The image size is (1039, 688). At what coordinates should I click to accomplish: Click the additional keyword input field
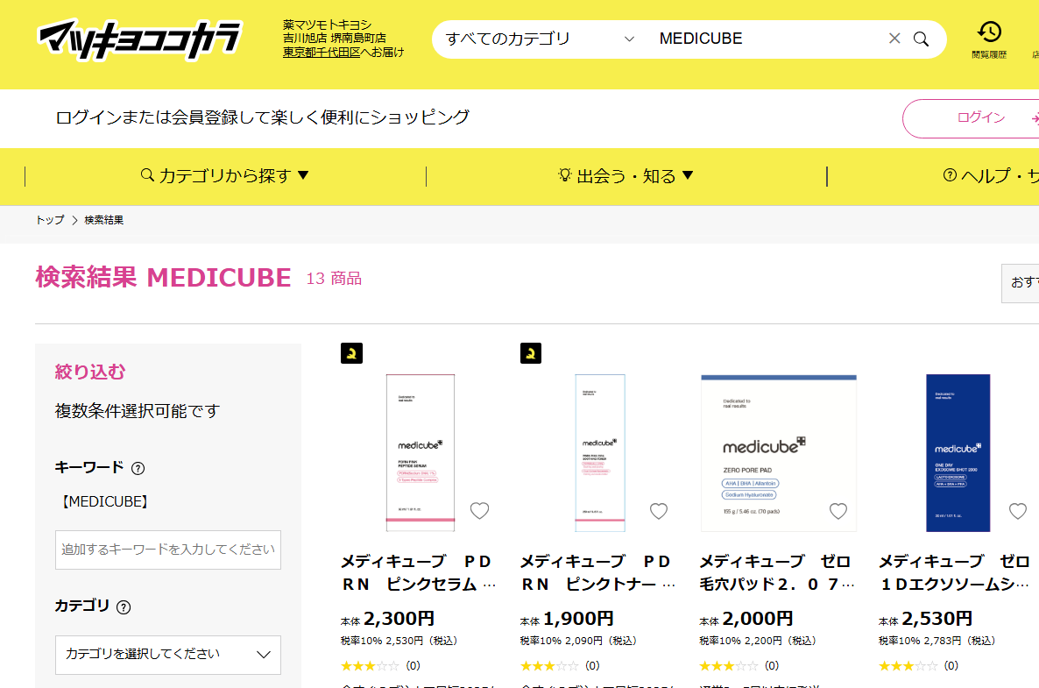click(168, 550)
